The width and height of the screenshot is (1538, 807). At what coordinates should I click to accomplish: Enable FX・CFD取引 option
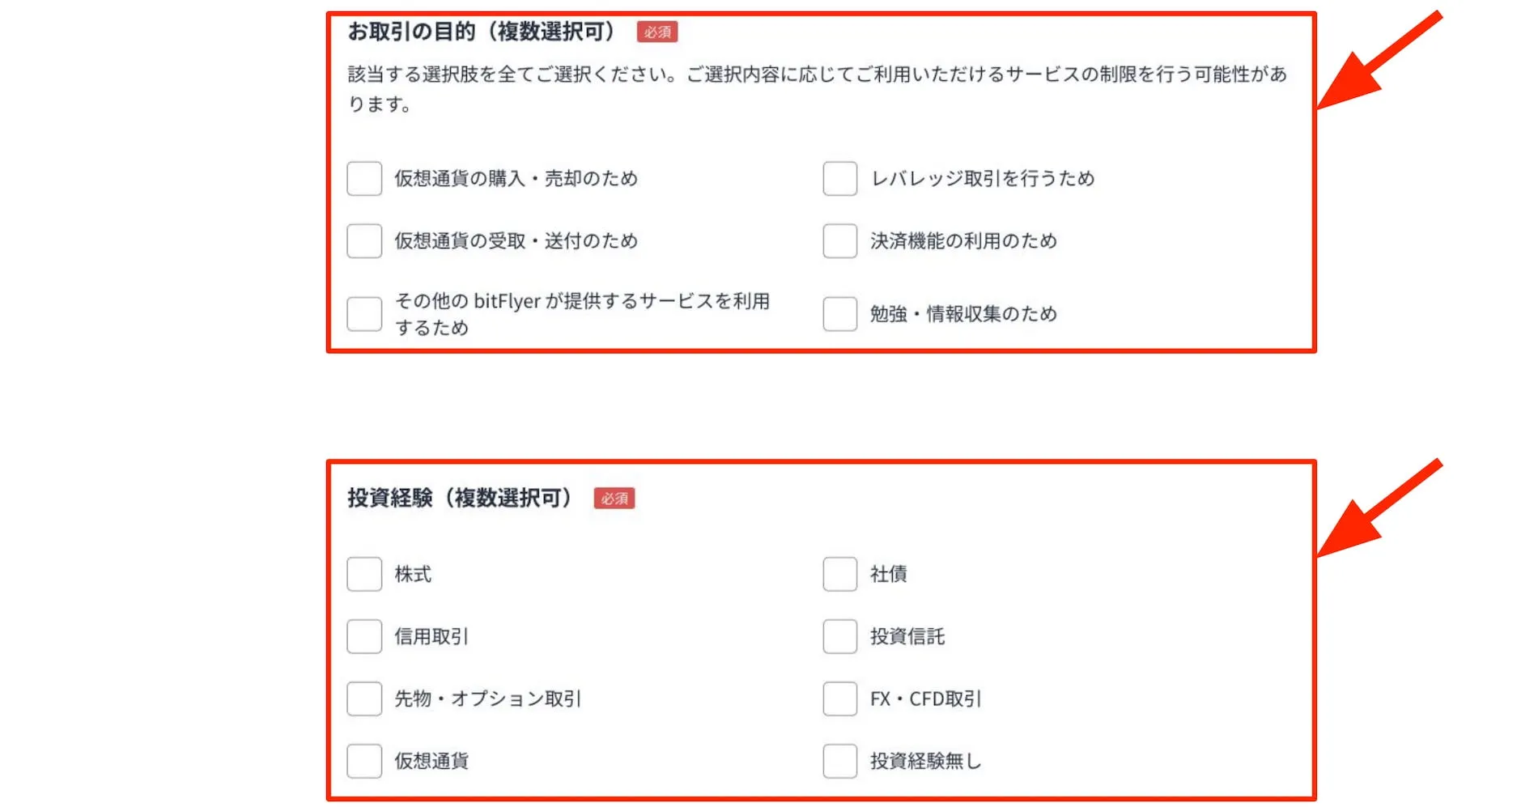coord(839,699)
